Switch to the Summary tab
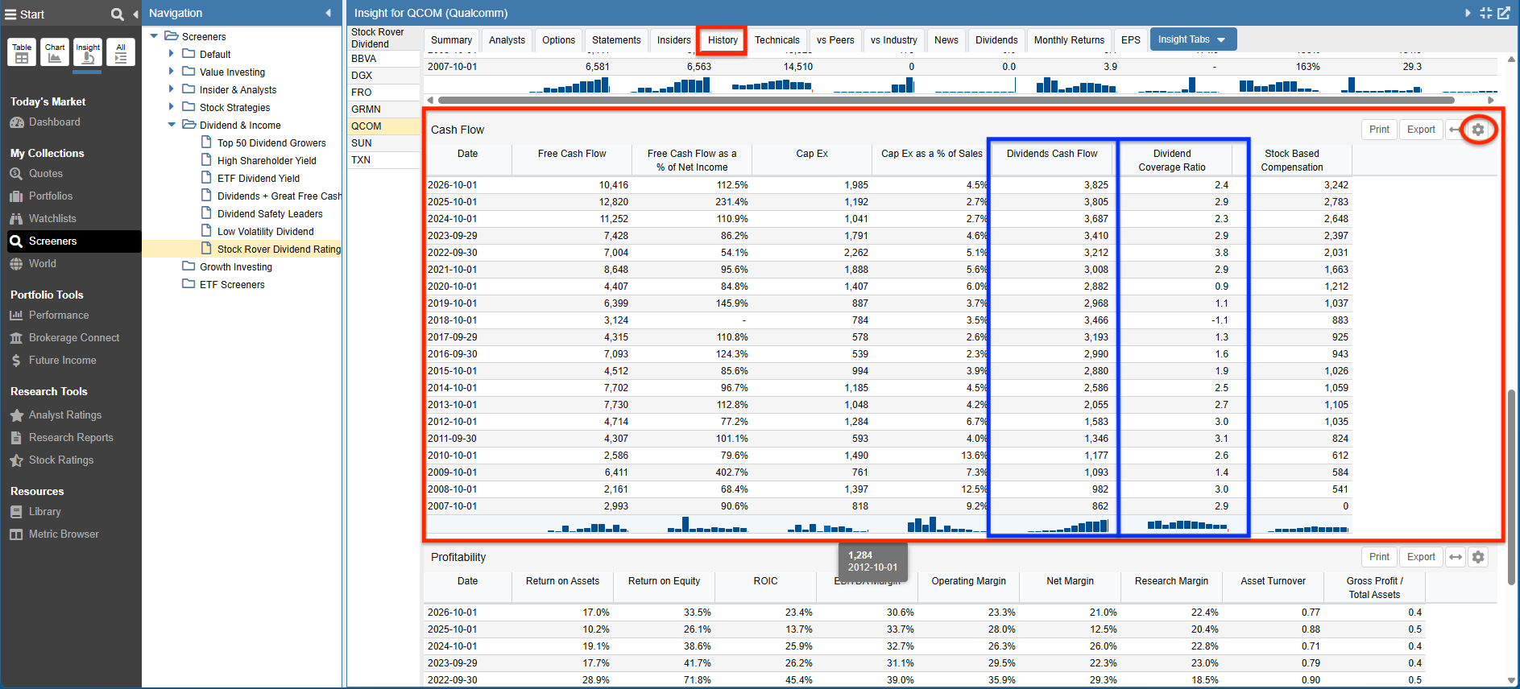This screenshot has height=689, width=1520. (451, 40)
